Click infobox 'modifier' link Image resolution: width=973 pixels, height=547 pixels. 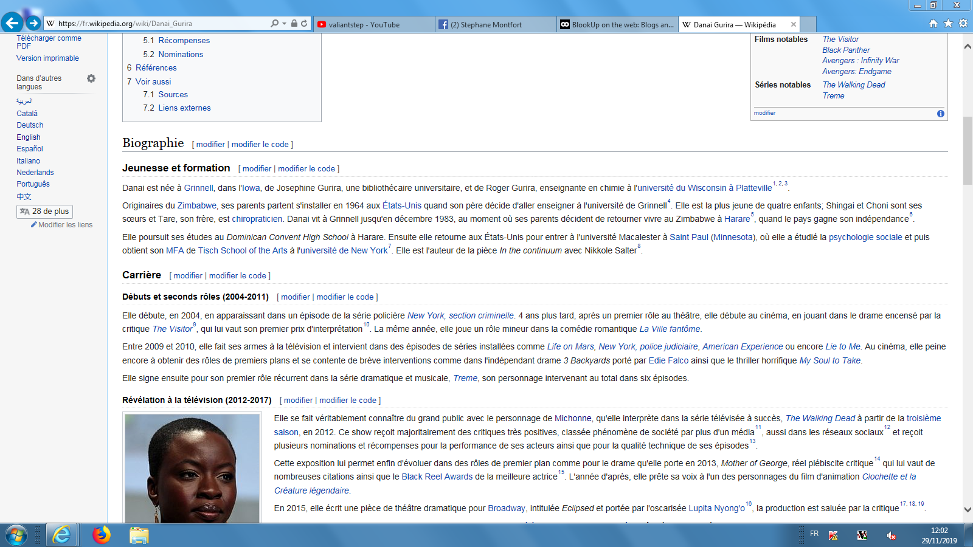(764, 113)
